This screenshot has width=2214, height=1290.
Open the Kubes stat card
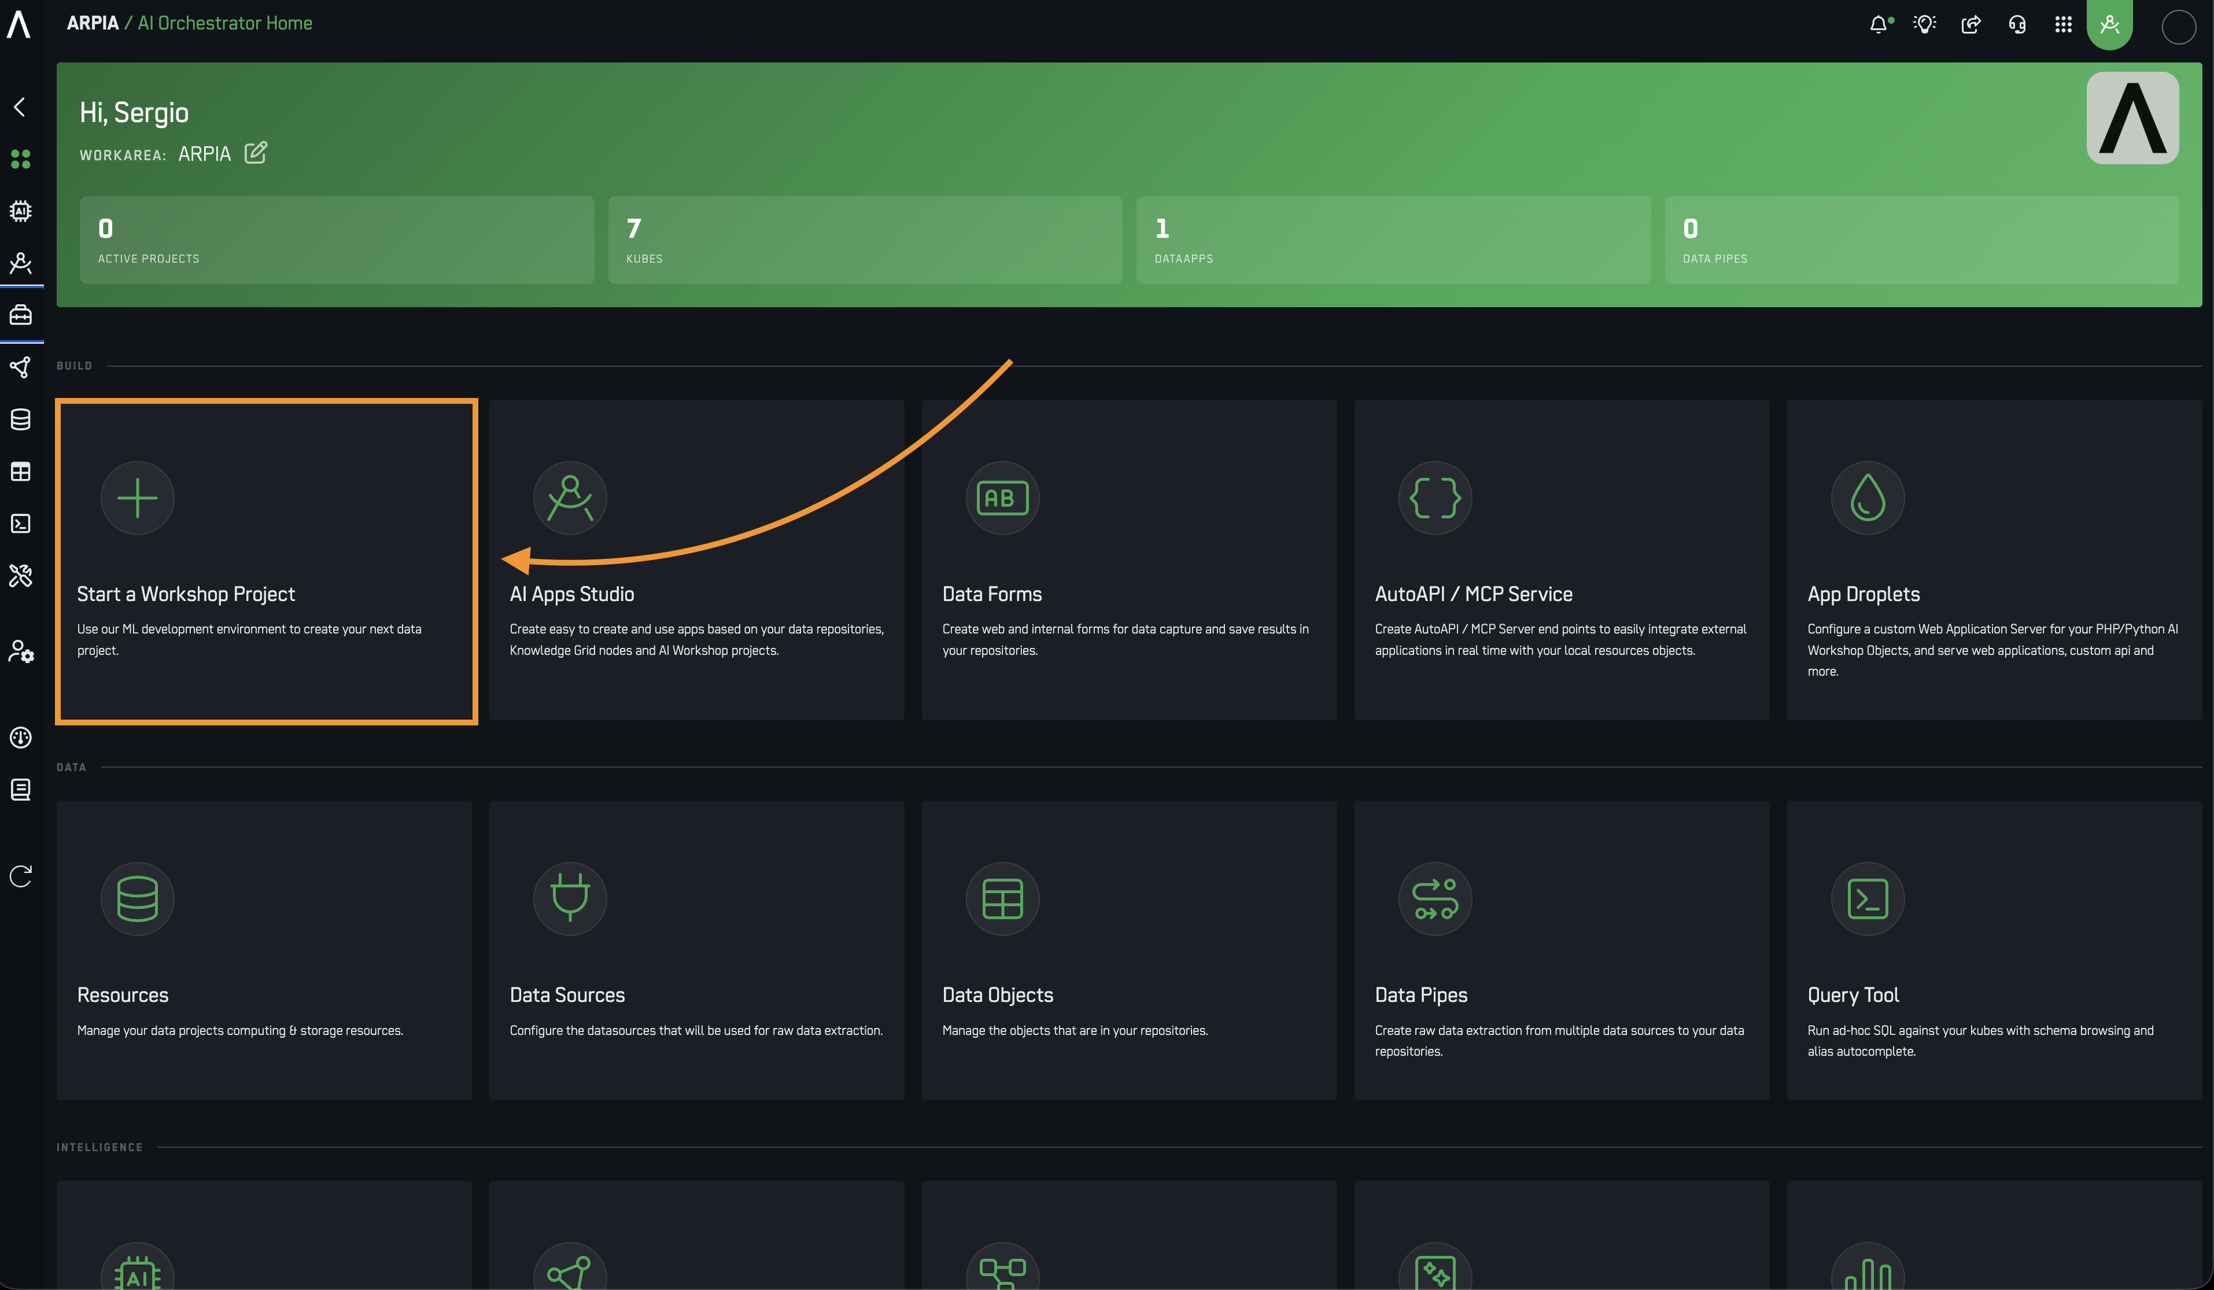[x=865, y=240]
